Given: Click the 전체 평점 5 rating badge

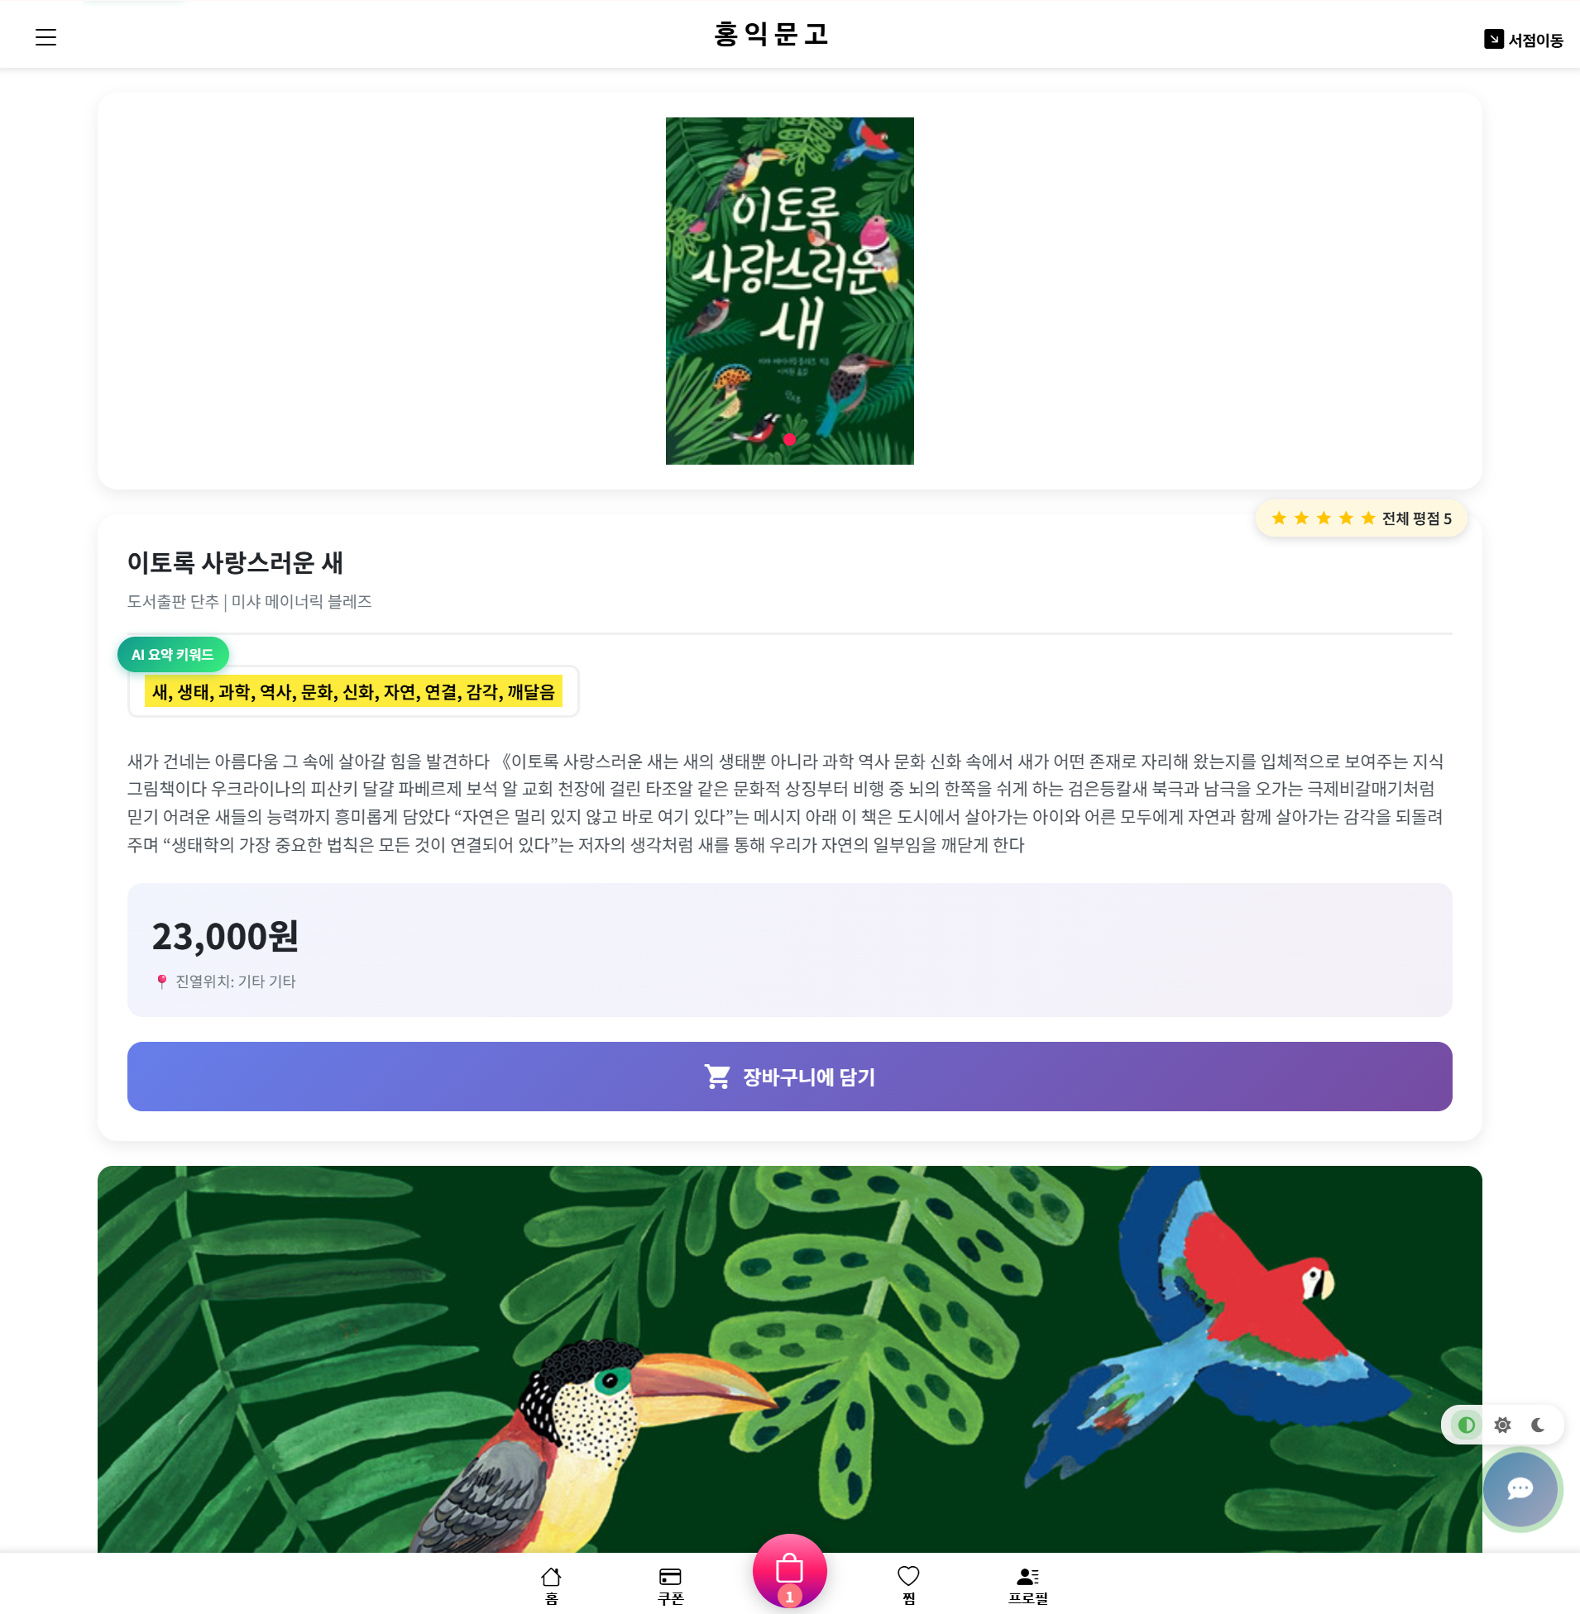Looking at the screenshot, I should click(x=1361, y=518).
